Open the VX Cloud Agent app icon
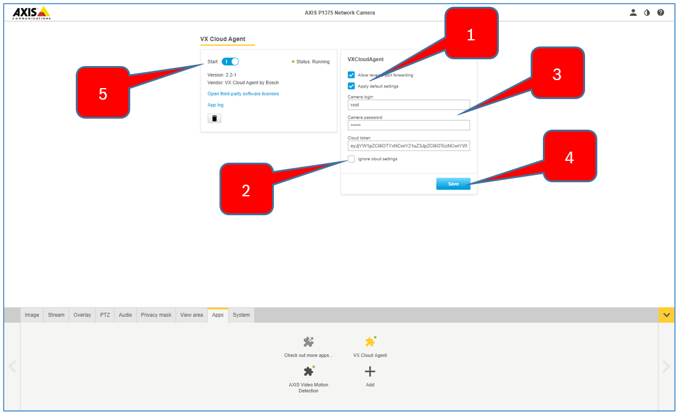 [370, 342]
